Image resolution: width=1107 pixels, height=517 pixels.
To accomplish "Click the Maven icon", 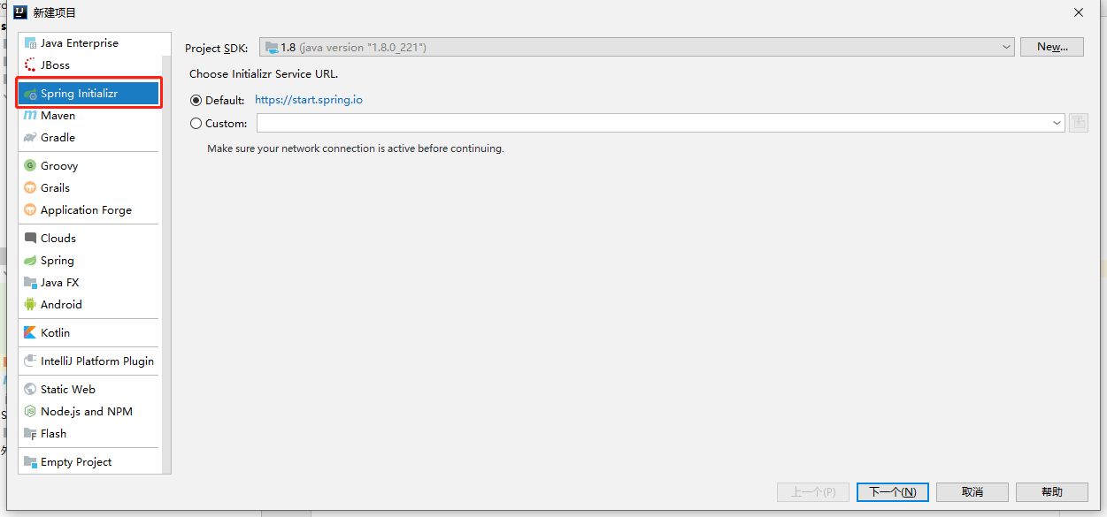I will [30, 115].
